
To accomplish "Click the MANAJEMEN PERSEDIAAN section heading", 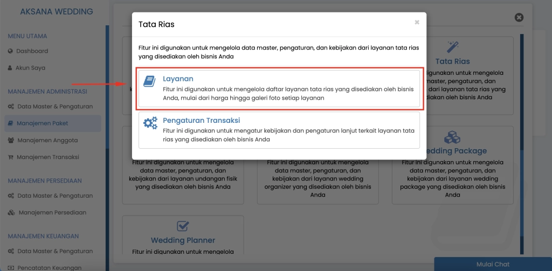I will click(45, 181).
